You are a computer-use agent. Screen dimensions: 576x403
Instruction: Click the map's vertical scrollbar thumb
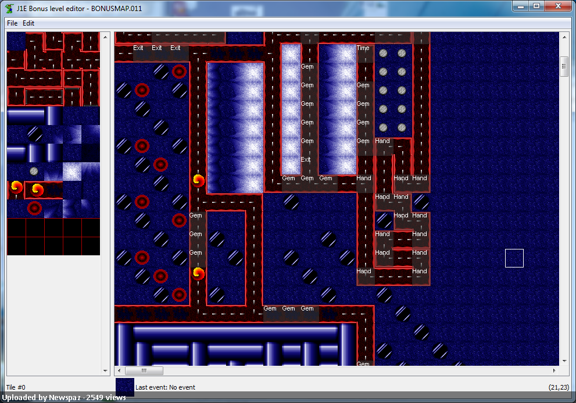coord(564,66)
